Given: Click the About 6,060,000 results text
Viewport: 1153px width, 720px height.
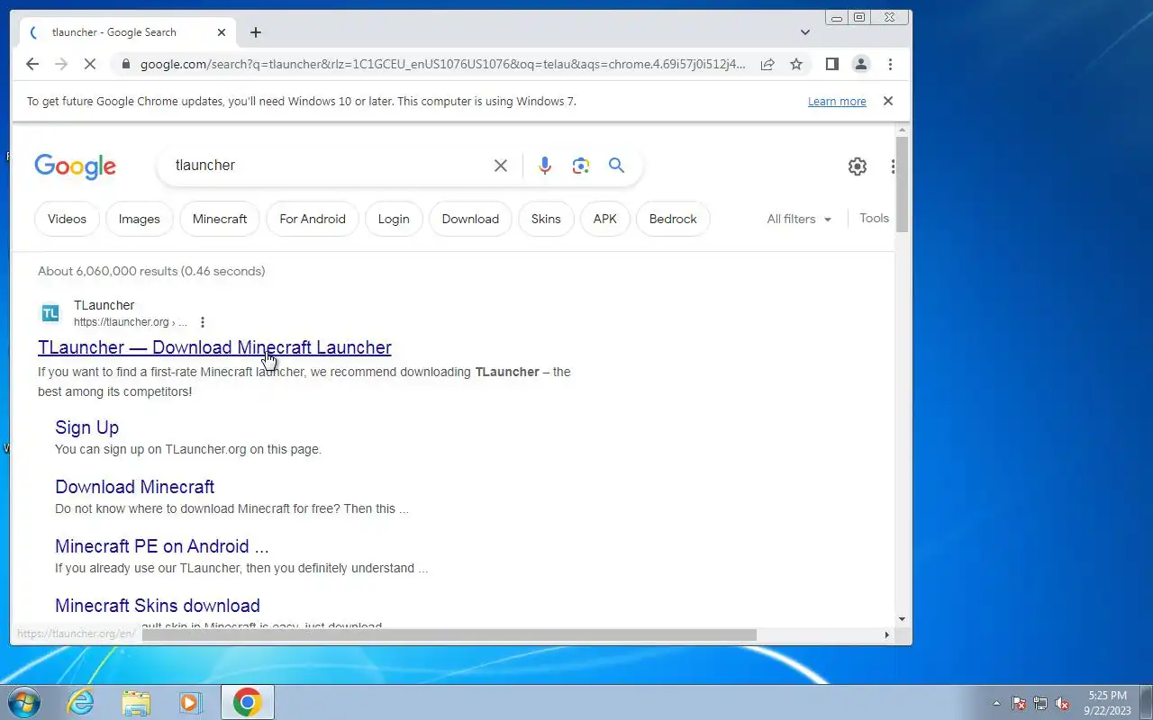Looking at the screenshot, I should (151, 271).
